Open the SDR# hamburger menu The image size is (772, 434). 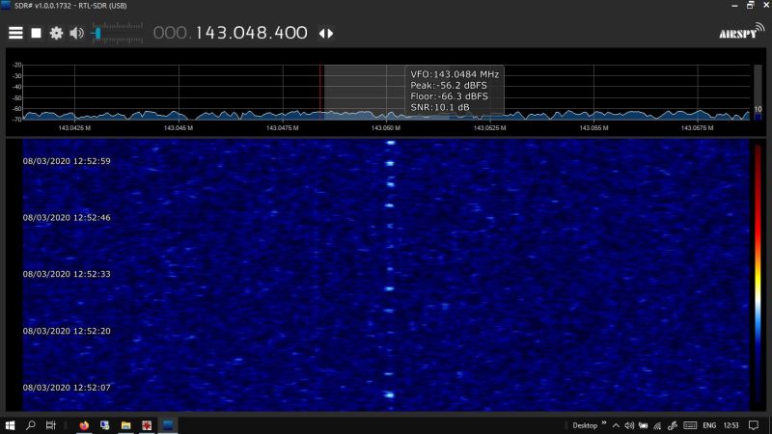point(15,33)
